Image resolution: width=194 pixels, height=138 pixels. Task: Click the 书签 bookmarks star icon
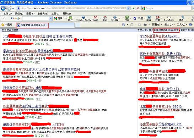[135, 18]
